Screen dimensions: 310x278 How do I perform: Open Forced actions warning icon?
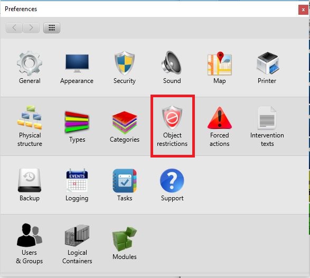(220, 117)
